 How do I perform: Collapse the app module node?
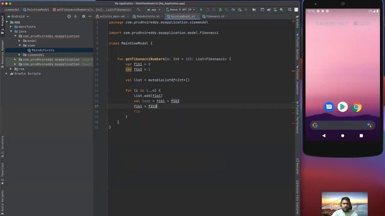pyautogui.click(x=7, y=22)
